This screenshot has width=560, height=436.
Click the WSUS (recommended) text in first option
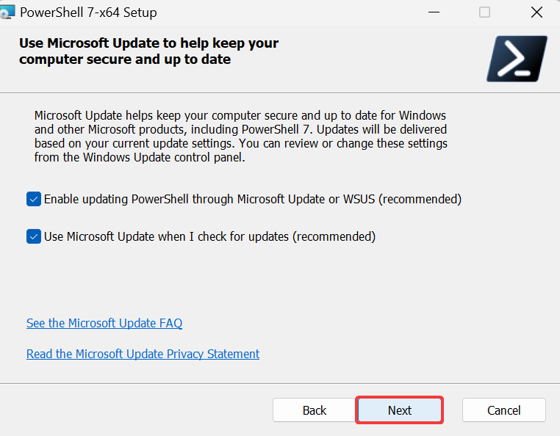point(402,199)
